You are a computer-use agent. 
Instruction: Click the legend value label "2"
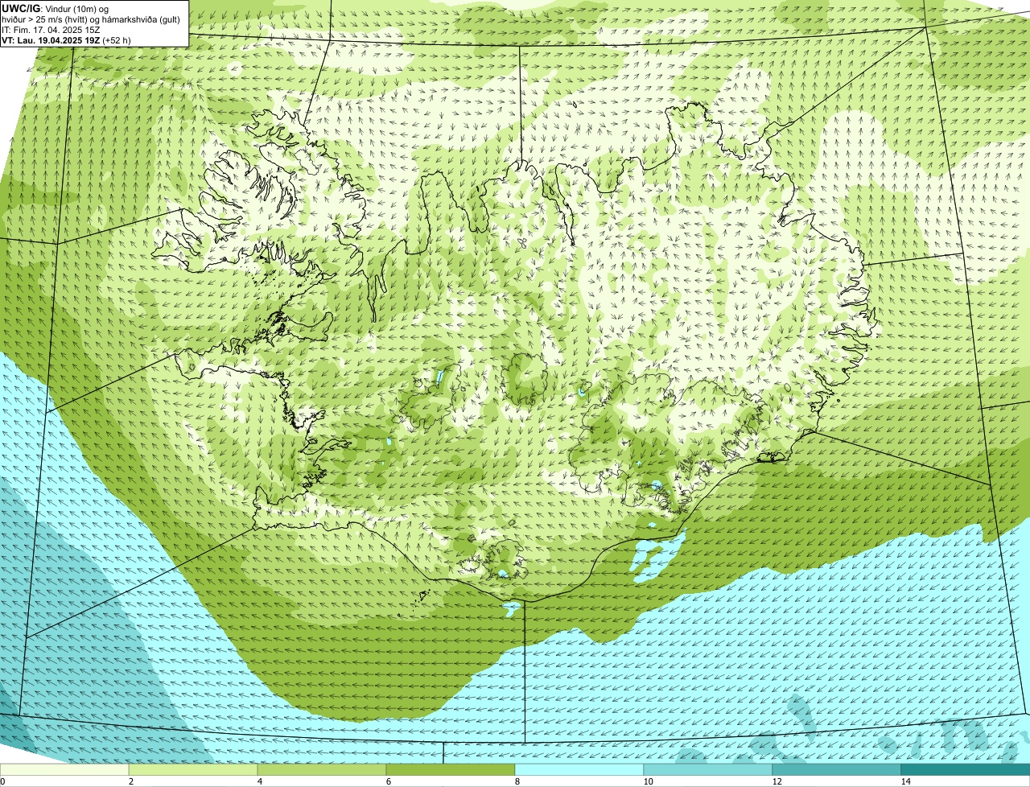pyautogui.click(x=130, y=781)
